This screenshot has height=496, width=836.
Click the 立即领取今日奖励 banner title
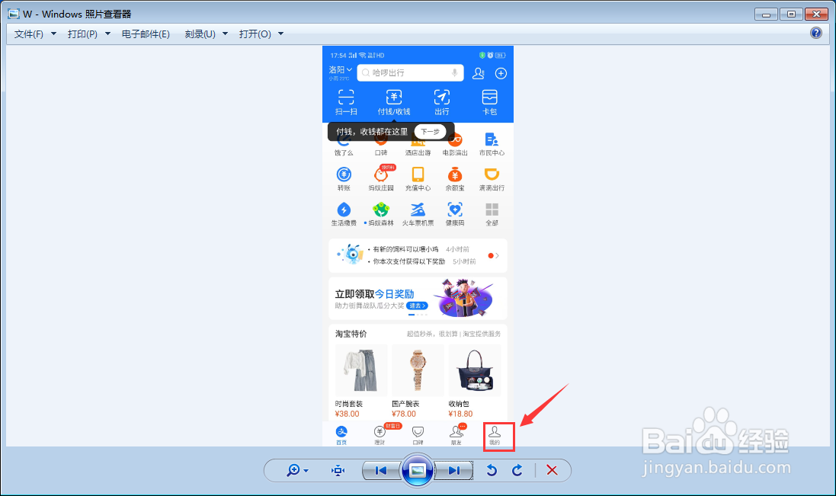[x=374, y=294]
